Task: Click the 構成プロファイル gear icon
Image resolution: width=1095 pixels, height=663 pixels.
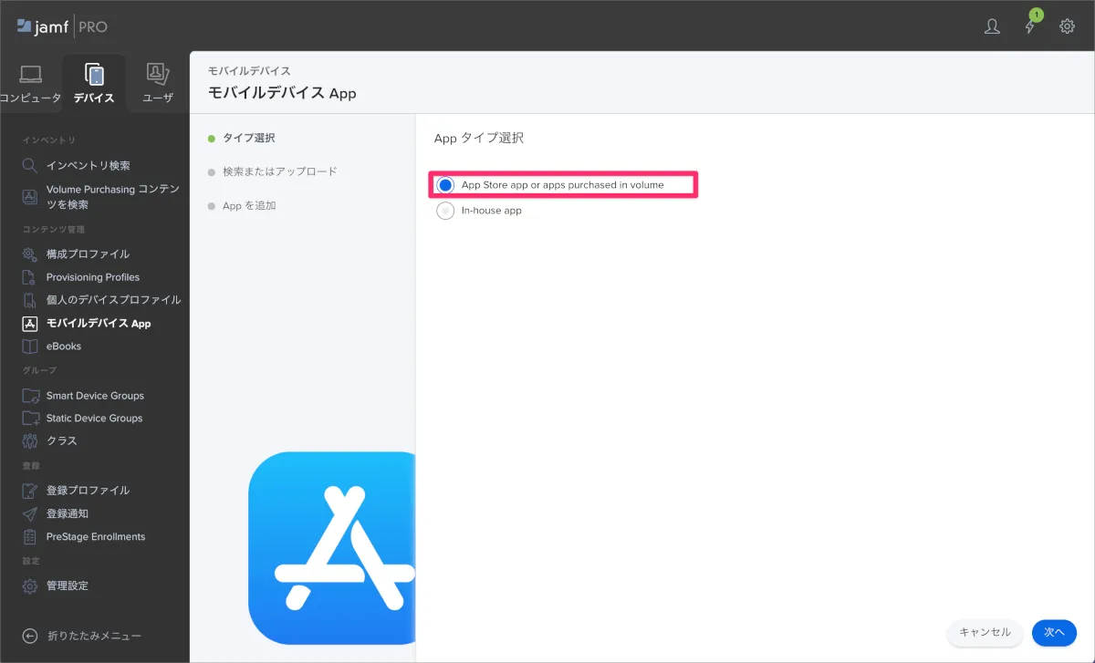Action: (30, 254)
